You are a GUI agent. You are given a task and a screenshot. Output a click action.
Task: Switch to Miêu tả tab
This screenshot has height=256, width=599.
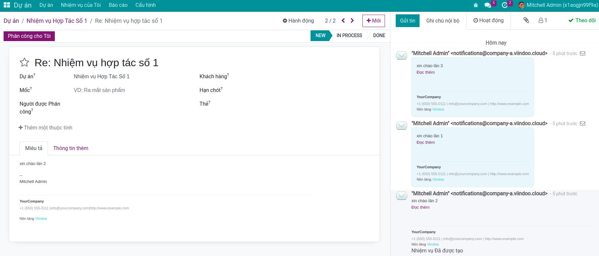34,148
